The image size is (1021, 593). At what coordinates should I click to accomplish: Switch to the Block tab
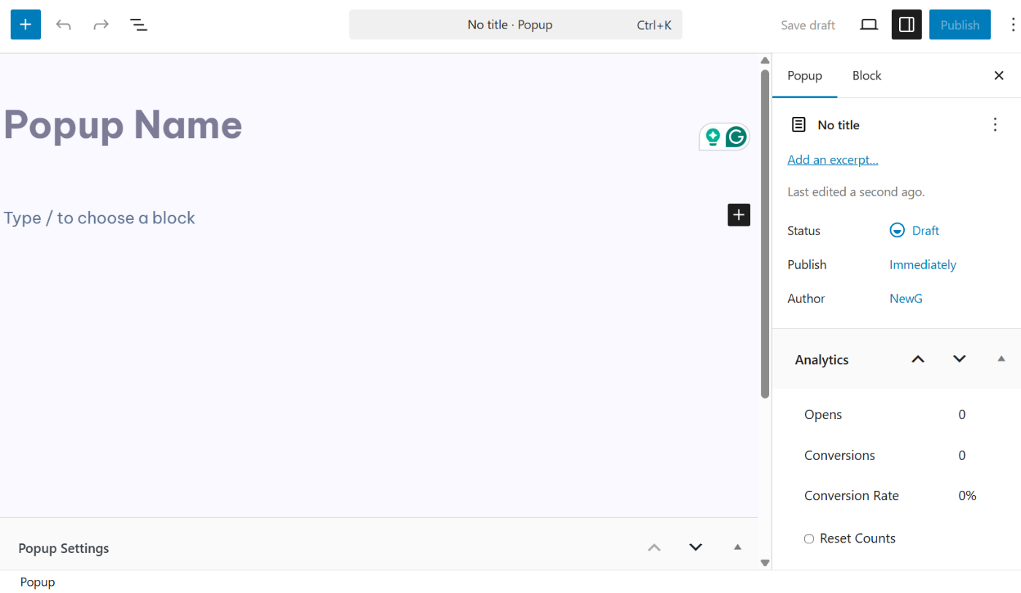tap(866, 76)
